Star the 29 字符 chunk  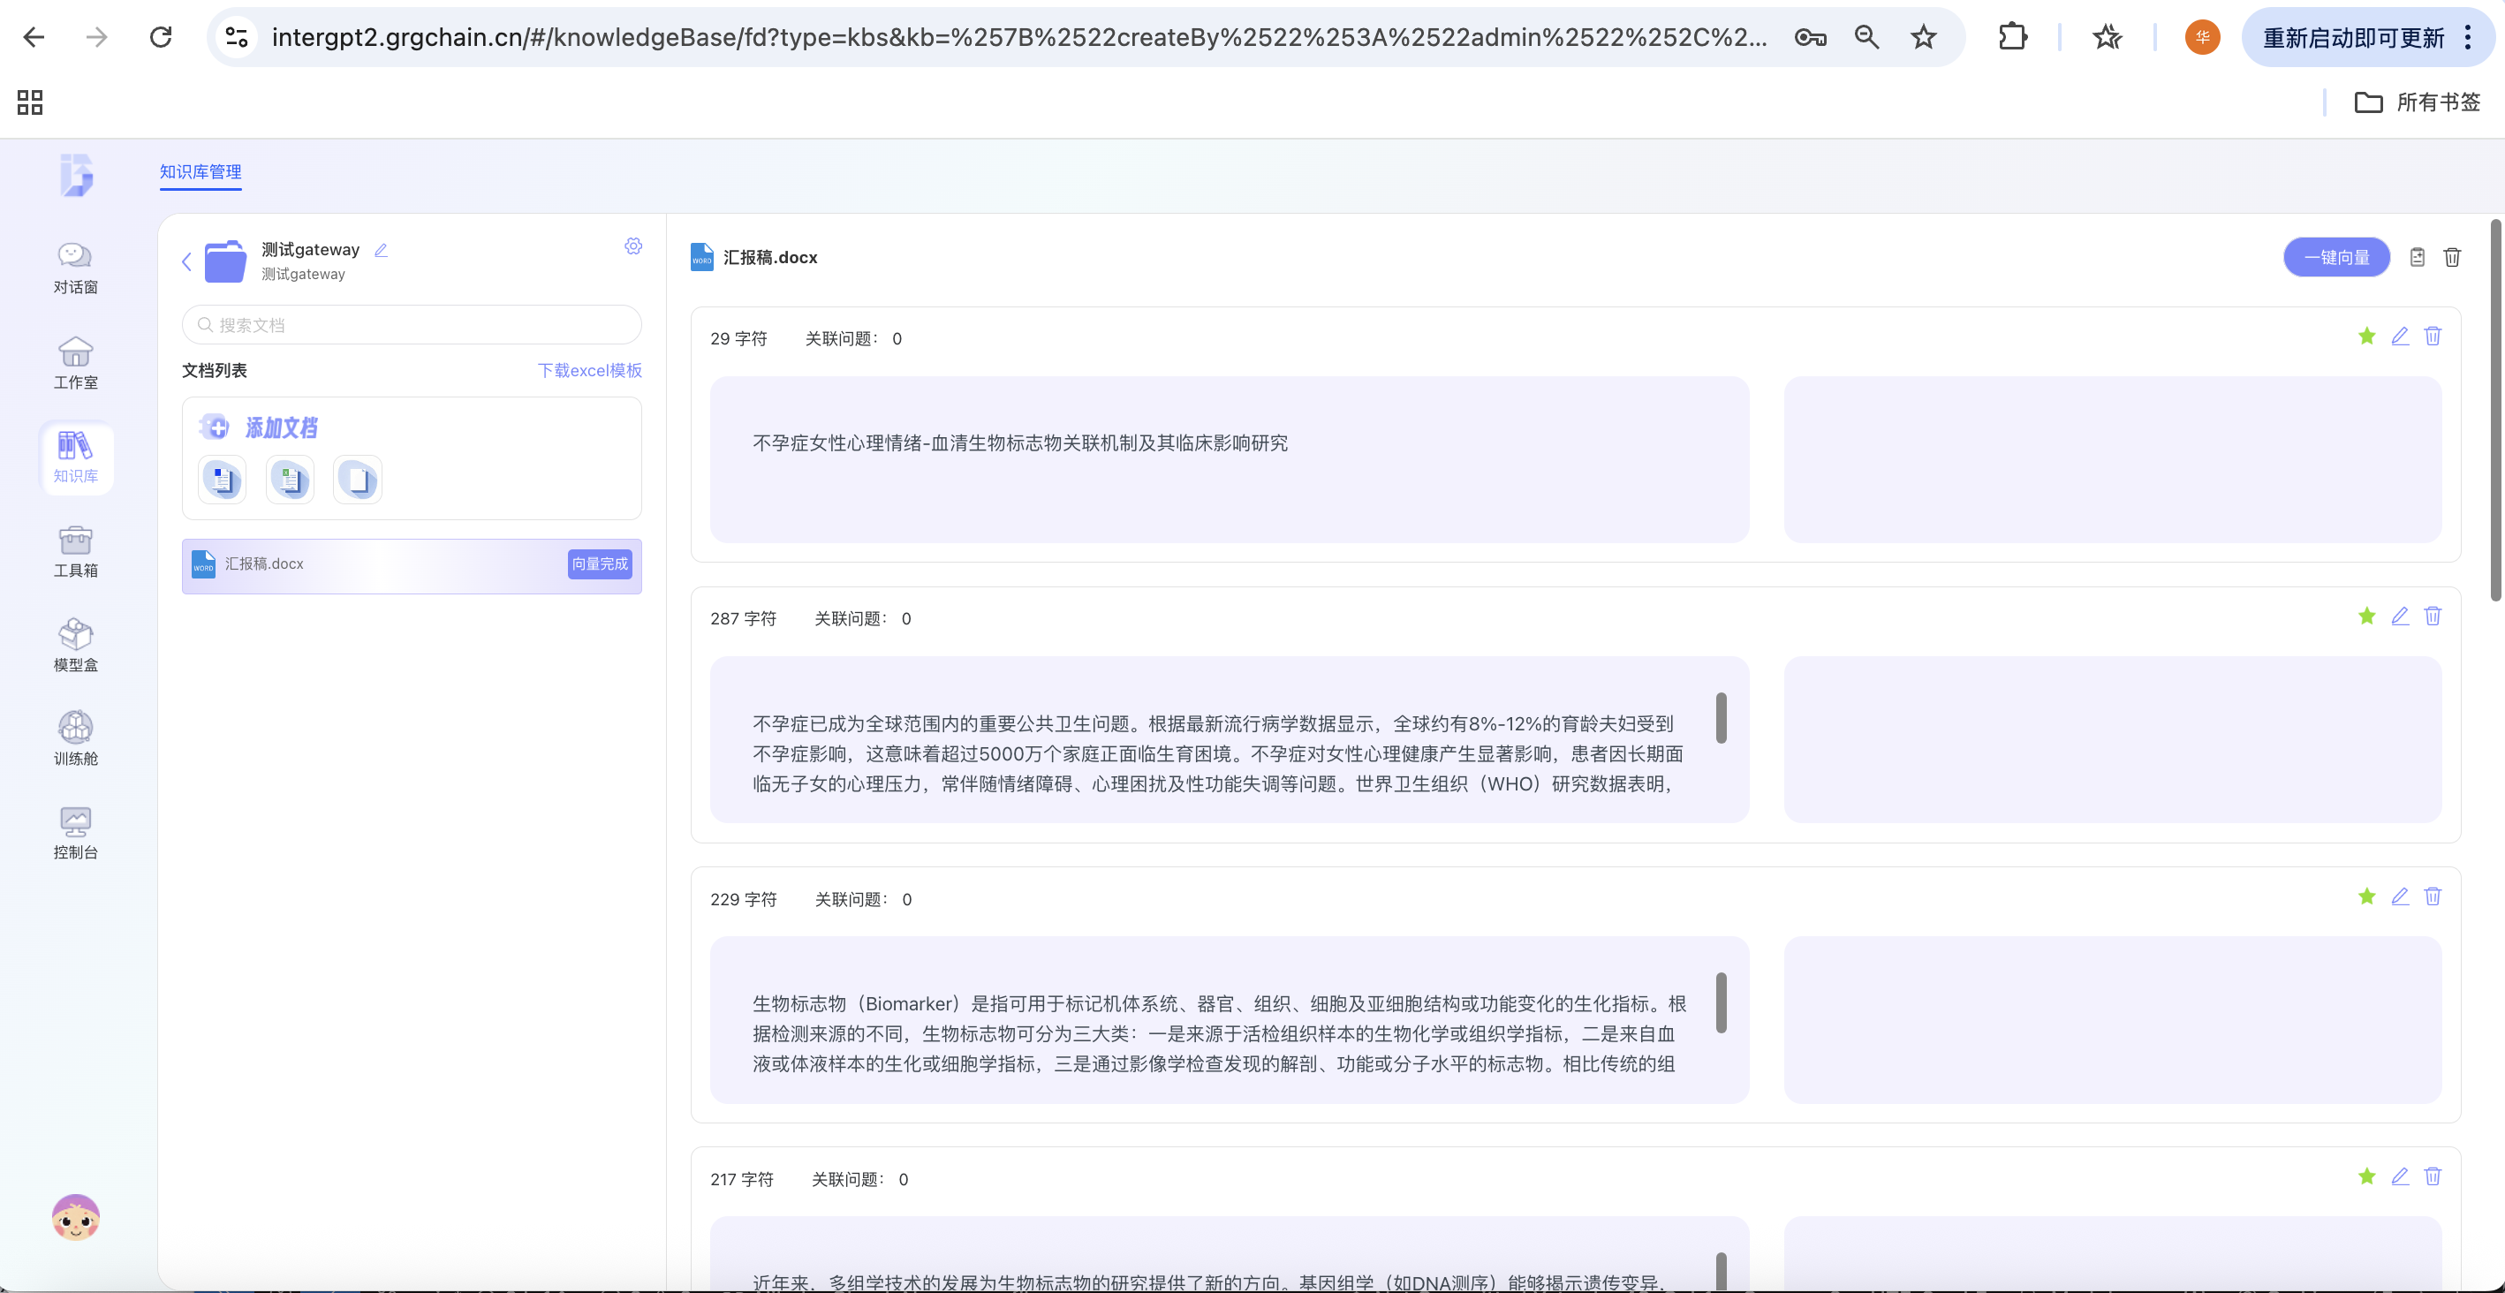pyautogui.click(x=2366, y=336)
